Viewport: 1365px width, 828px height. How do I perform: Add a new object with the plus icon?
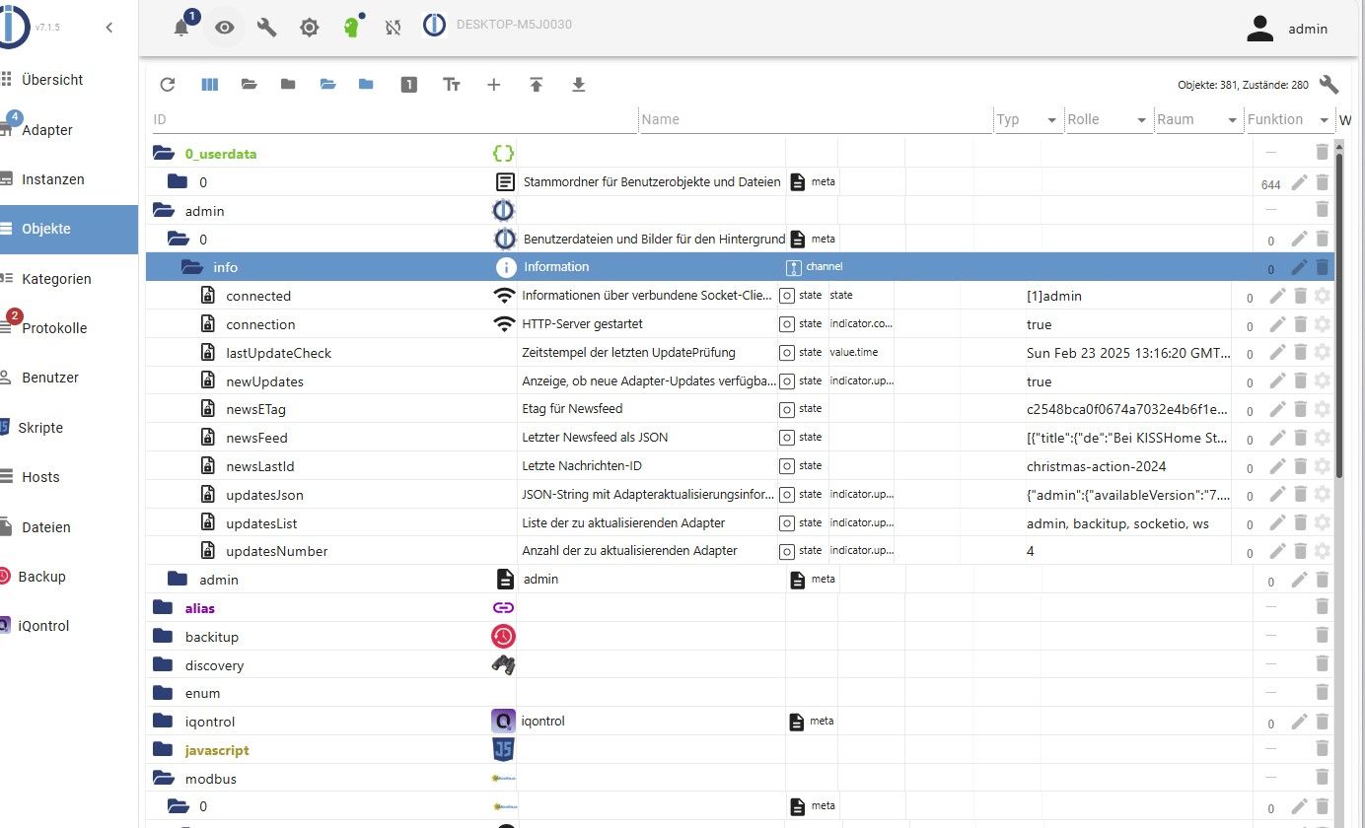coord(494,85)
